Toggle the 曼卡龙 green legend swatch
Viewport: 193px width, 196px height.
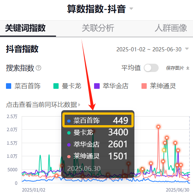(x=56, y=86)
